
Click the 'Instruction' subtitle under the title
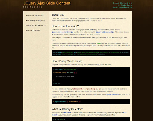click(x=33, y=7)
